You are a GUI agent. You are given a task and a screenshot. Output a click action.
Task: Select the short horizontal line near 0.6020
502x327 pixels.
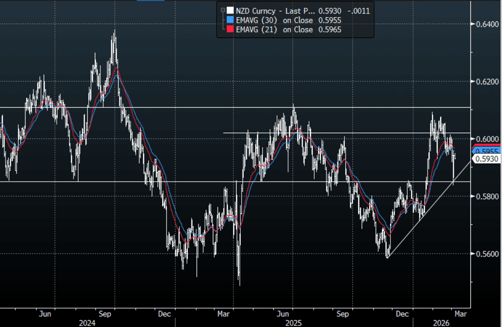[x=349, y=133]
